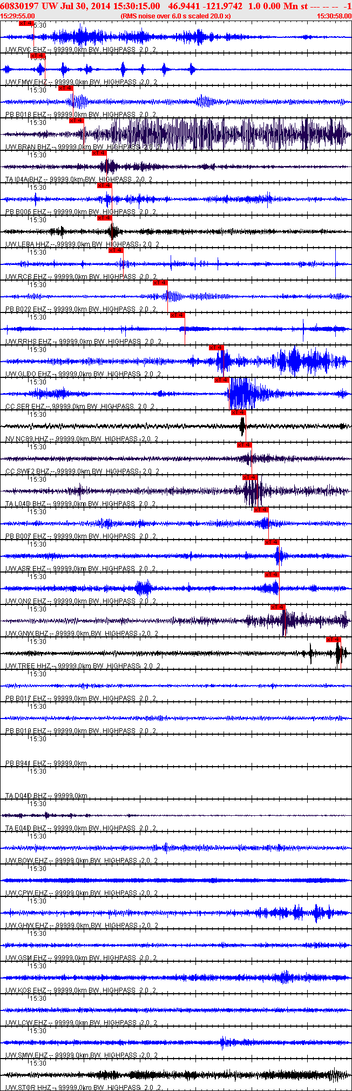Click the PB.B022 EHZ station label
352x1091 pixels.
point(26,309)
